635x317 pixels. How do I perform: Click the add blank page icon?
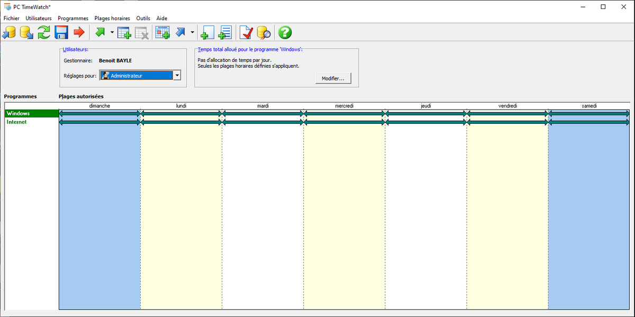(x=207, y=33)
